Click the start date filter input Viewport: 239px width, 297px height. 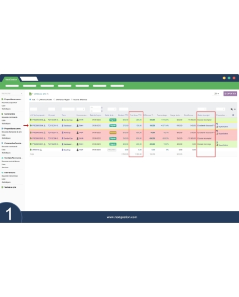click(95, 107)
